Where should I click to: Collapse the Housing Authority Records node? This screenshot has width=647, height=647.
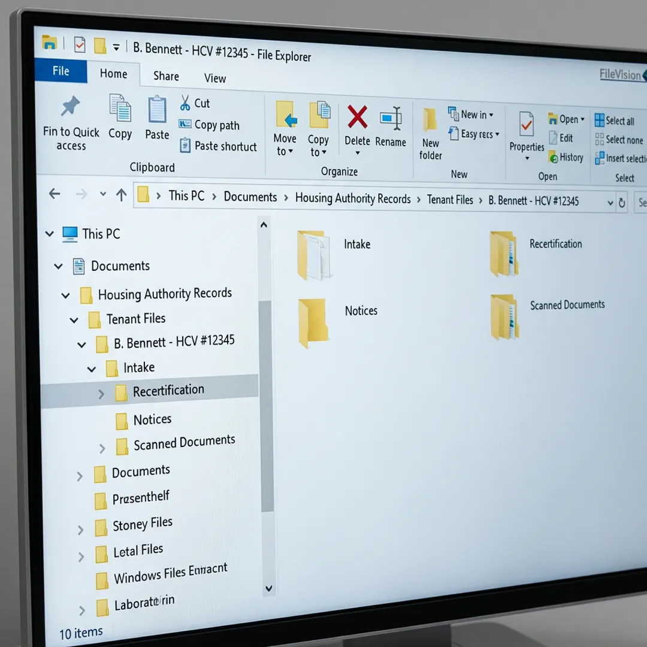pos(66,295)
